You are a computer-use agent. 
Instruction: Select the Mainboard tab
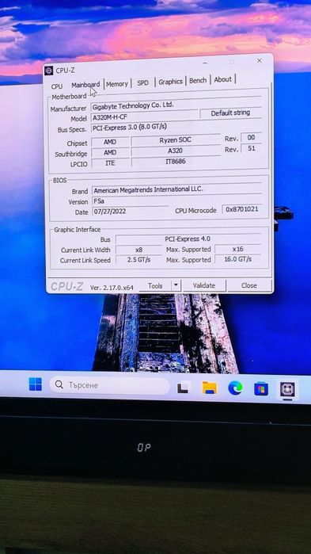(85, 85)
